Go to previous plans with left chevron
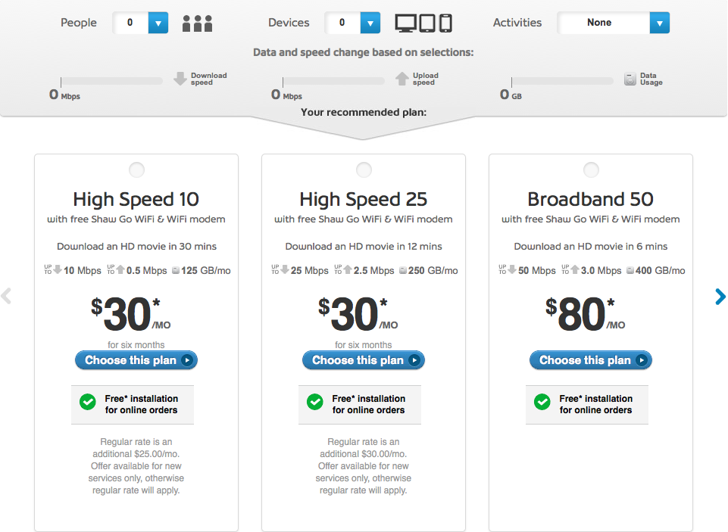Screen dimensions: 728x532 (x=6, y=296)
